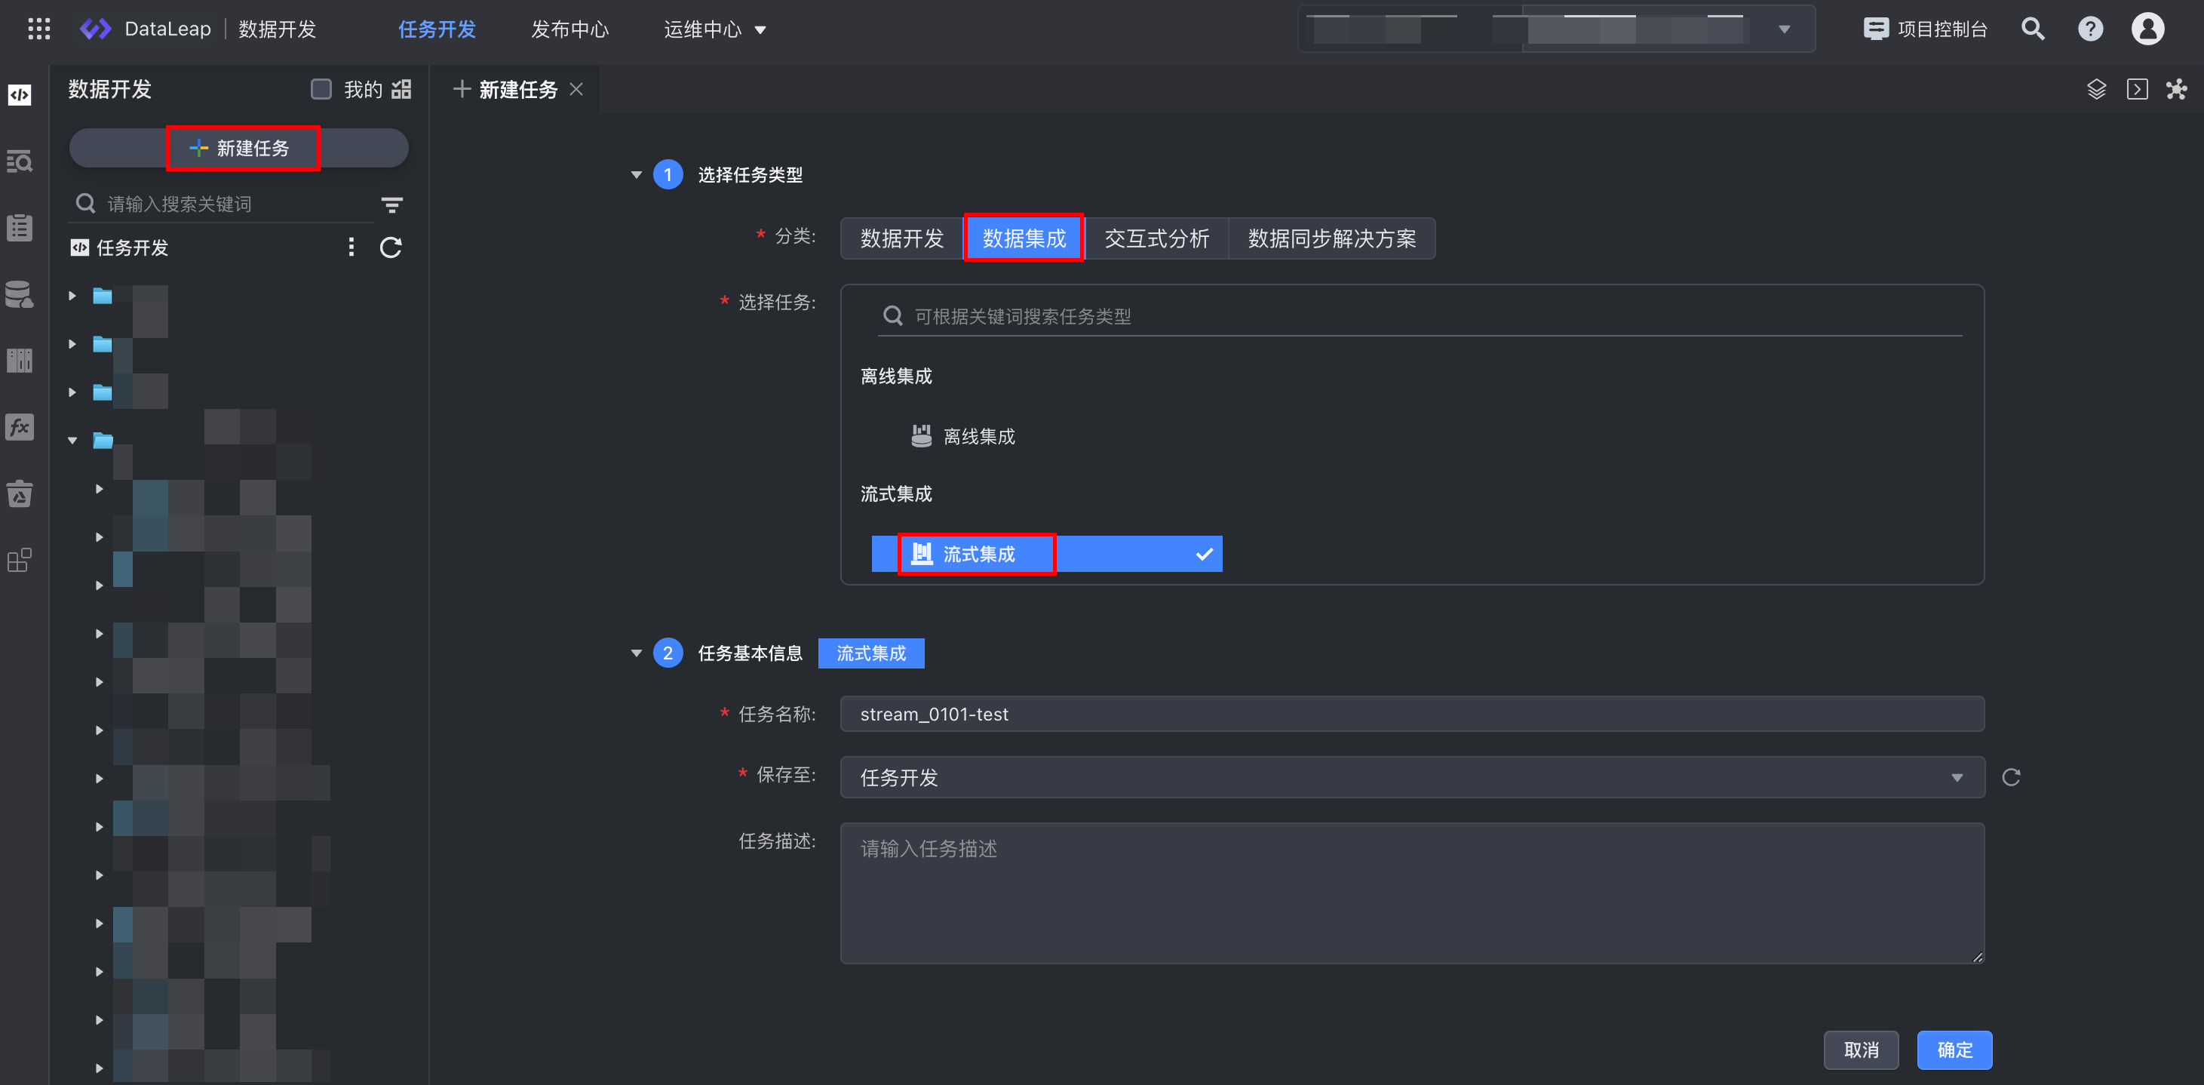Open the task list sidebar icon
The width and height of the screenshot is (2204, 1085).
(x=20, y=228)
